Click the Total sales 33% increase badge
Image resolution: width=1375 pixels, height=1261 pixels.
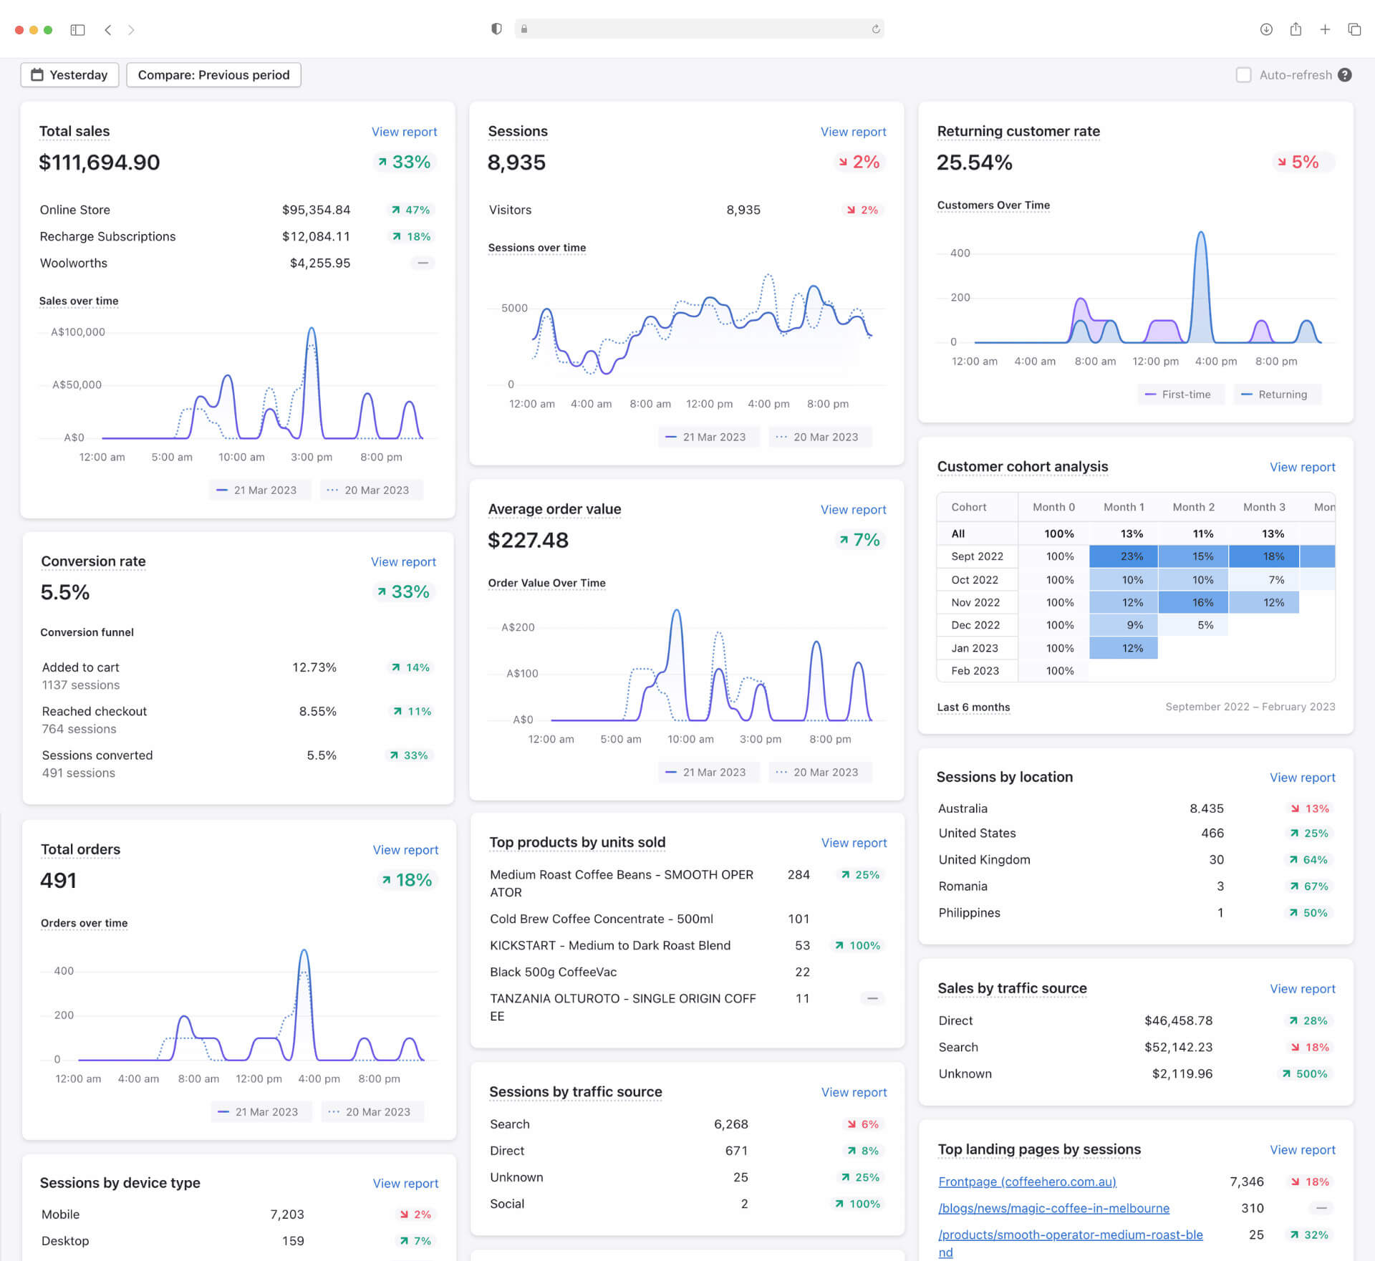pos(405,163)
